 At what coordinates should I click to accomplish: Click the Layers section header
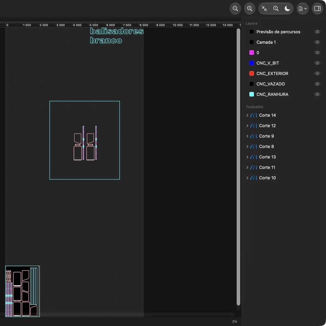[251, 23]
